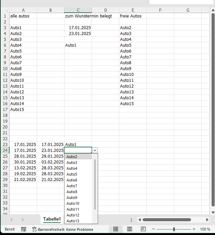Select row 1 header
Viewport: 215px width, 235px height.
click(5, 16)
